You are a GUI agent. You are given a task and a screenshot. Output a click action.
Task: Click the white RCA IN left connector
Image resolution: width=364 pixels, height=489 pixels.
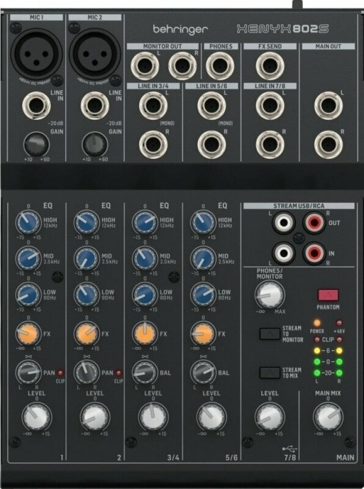284,253
